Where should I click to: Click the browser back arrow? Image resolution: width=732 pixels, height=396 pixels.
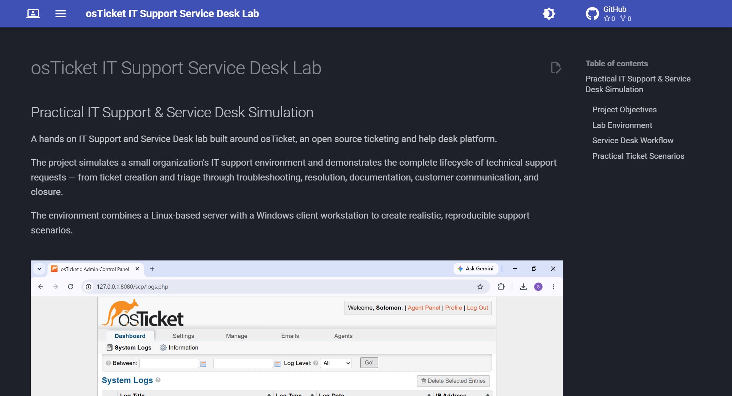click(x=41, y=287)
